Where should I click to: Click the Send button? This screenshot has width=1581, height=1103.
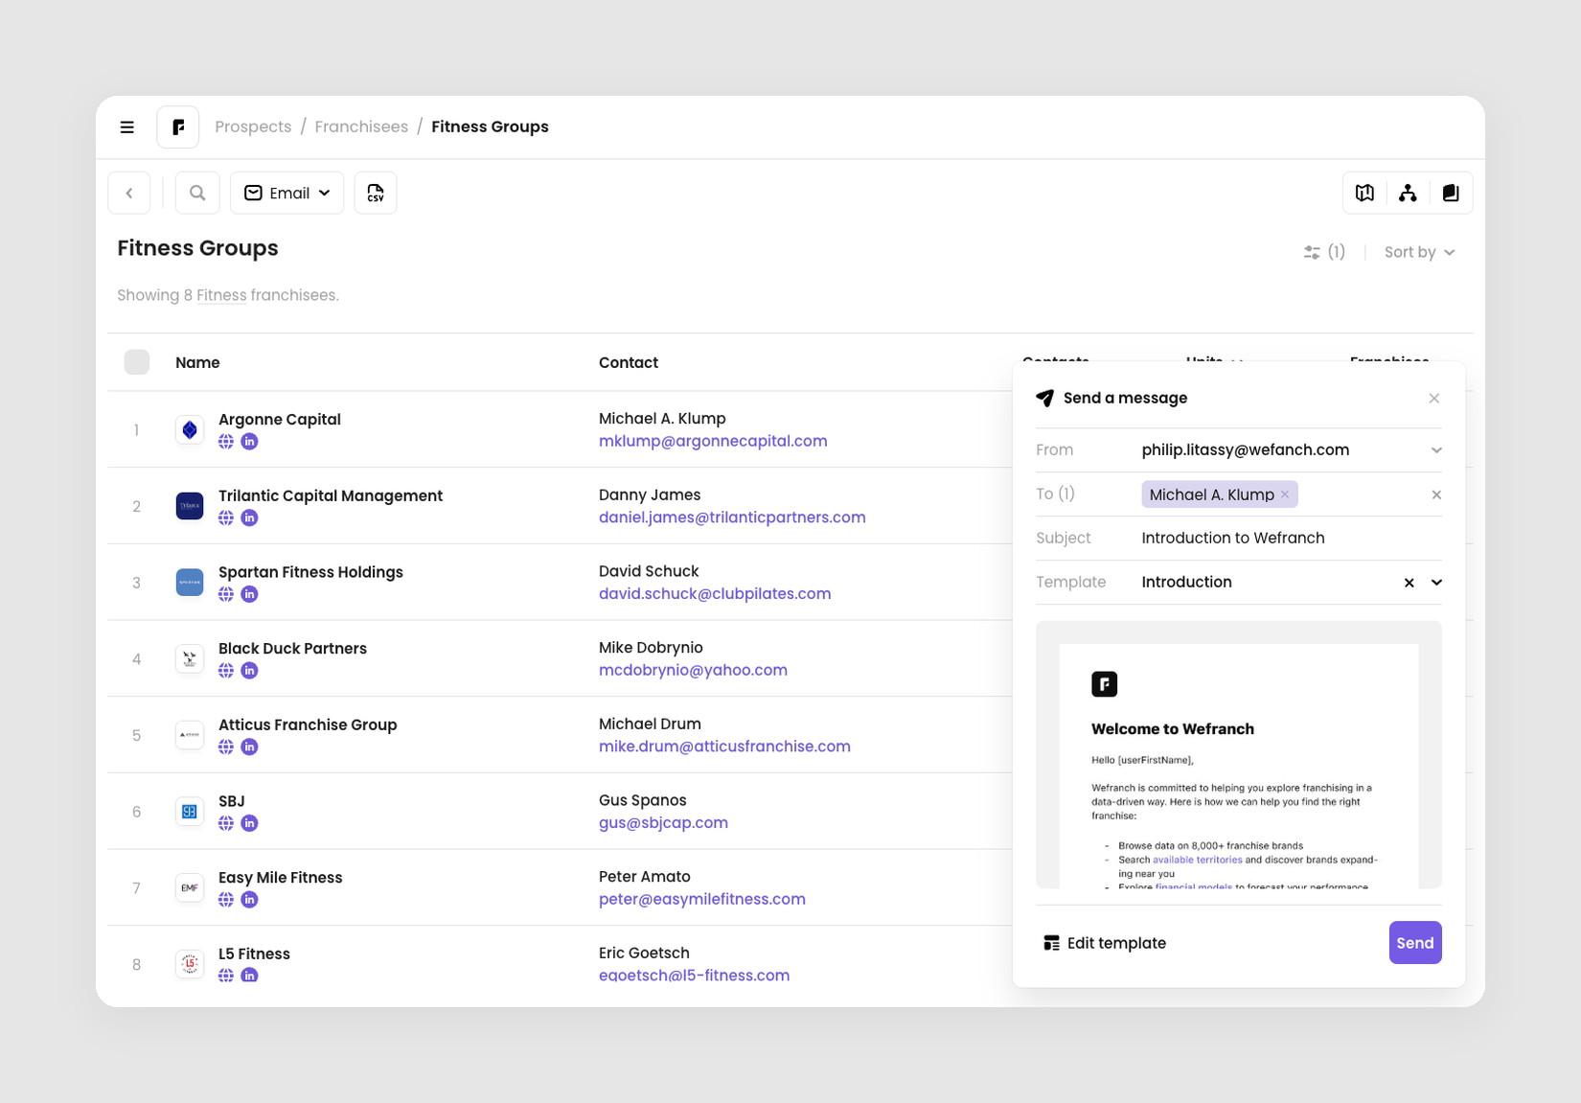(1415, 943)
